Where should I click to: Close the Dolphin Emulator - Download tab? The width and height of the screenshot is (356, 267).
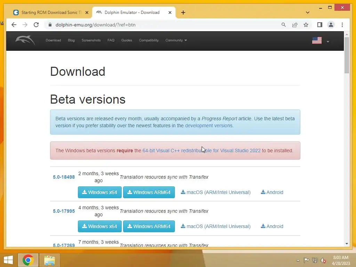pos(170,13)
